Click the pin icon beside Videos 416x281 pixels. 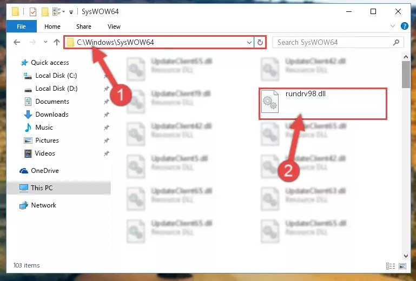click(106, 154)
